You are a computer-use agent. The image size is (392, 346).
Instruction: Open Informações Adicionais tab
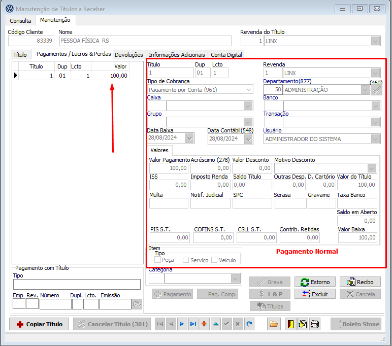[x=177, y=54]
